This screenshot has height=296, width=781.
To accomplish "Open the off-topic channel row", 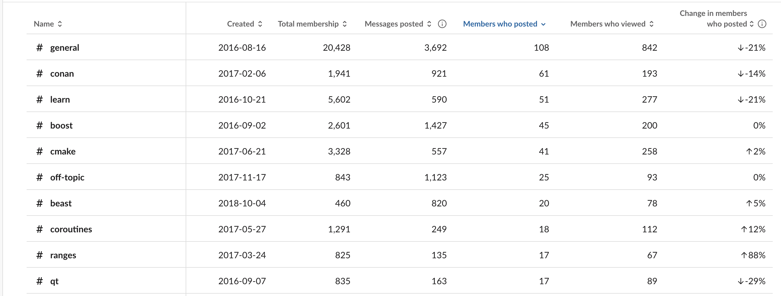I will (400, 177).
